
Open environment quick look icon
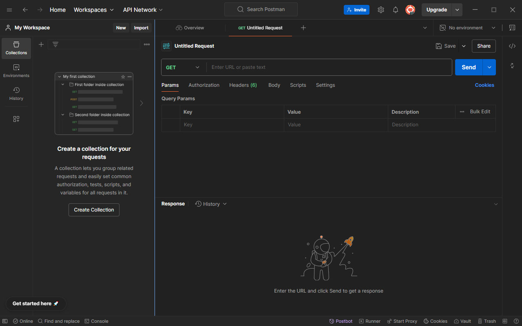coord(512,28)
